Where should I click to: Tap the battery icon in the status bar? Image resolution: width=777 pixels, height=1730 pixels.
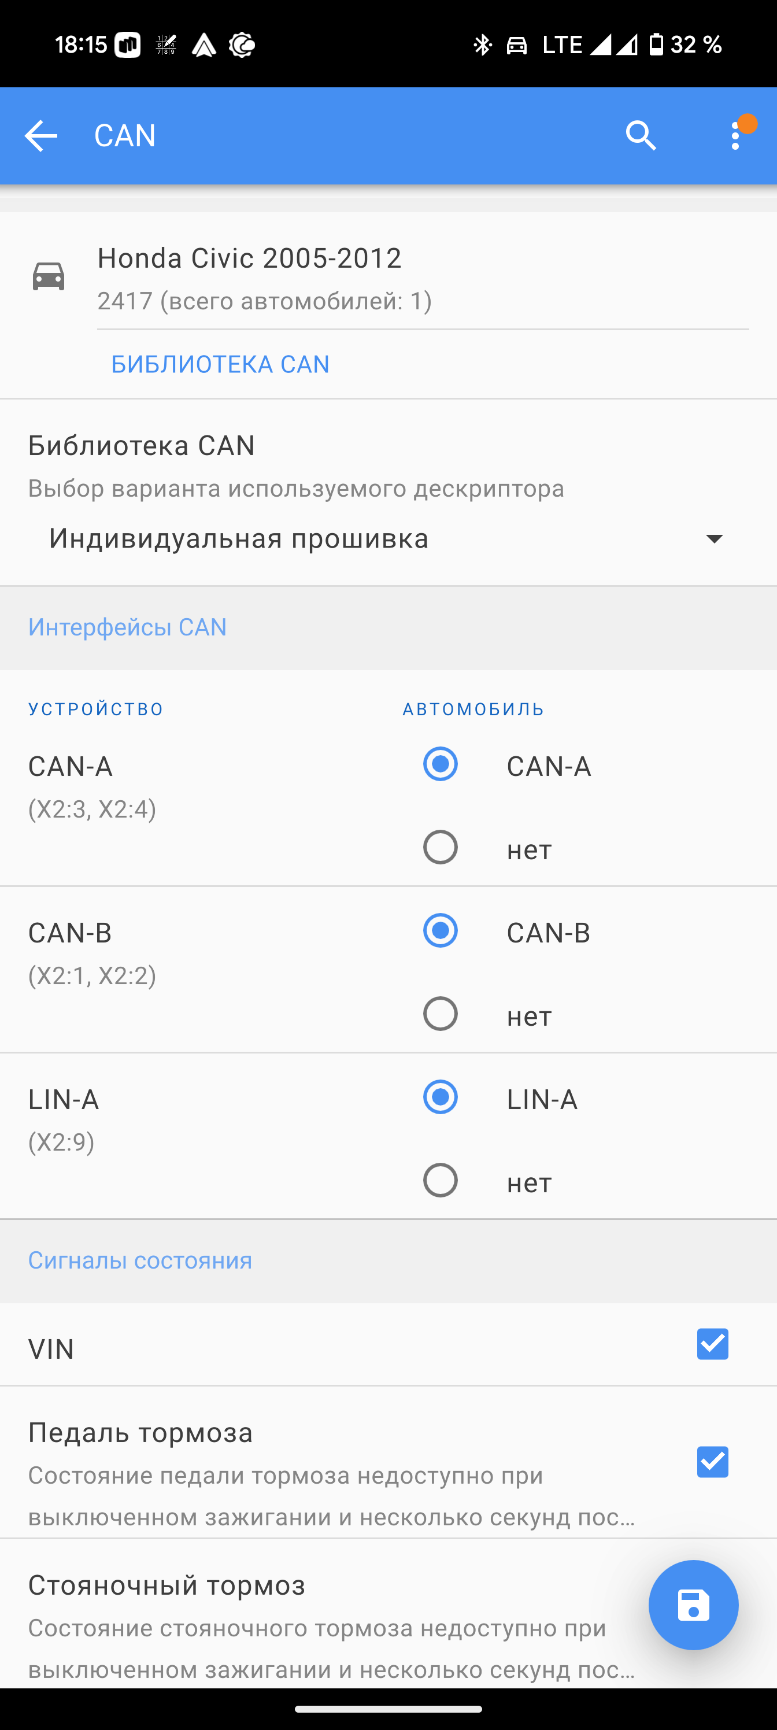tap(656, 45)
